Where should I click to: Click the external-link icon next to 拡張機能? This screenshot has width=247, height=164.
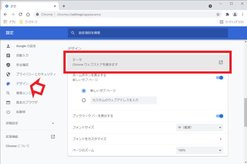click(53, 137)
